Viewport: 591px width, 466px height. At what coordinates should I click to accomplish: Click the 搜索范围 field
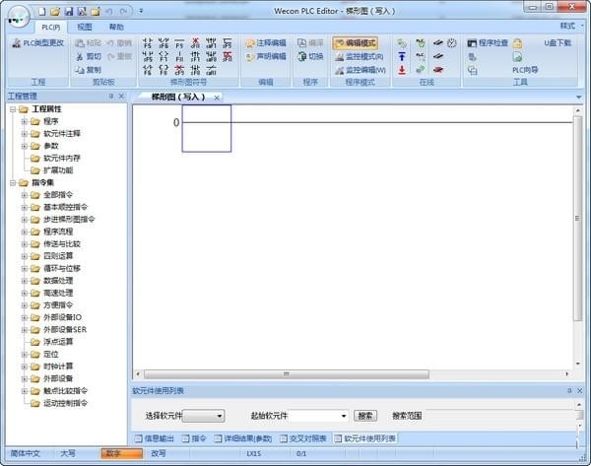pos(501,416)
